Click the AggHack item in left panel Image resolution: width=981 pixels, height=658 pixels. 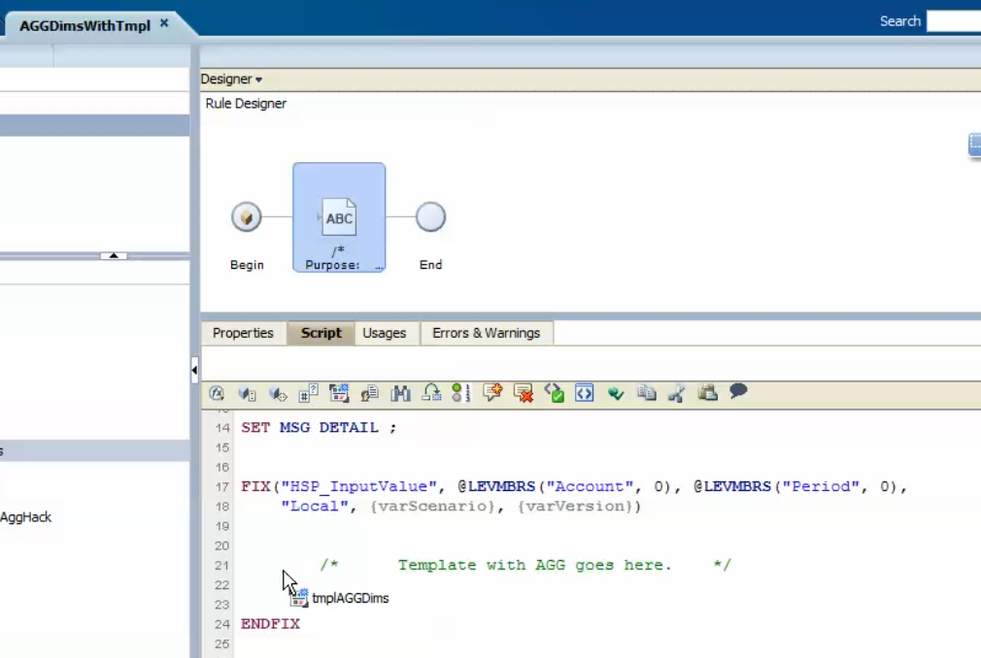[x=25, y=517]
